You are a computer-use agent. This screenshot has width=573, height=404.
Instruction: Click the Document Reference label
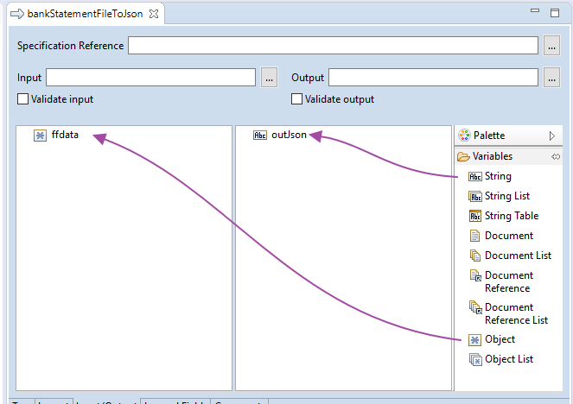[509, 281]
